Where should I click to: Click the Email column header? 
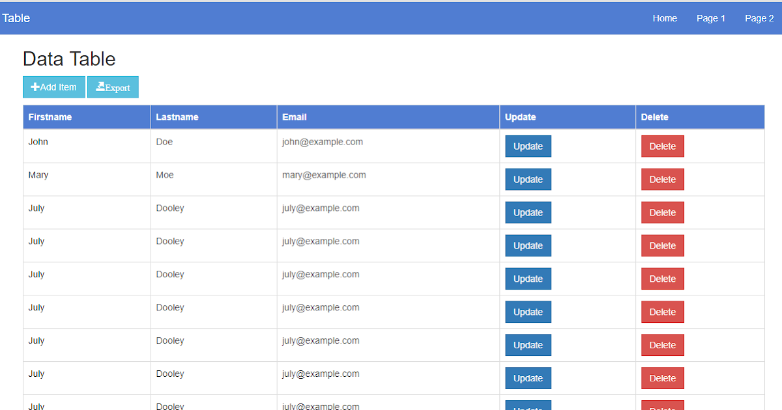coord(295,116)
